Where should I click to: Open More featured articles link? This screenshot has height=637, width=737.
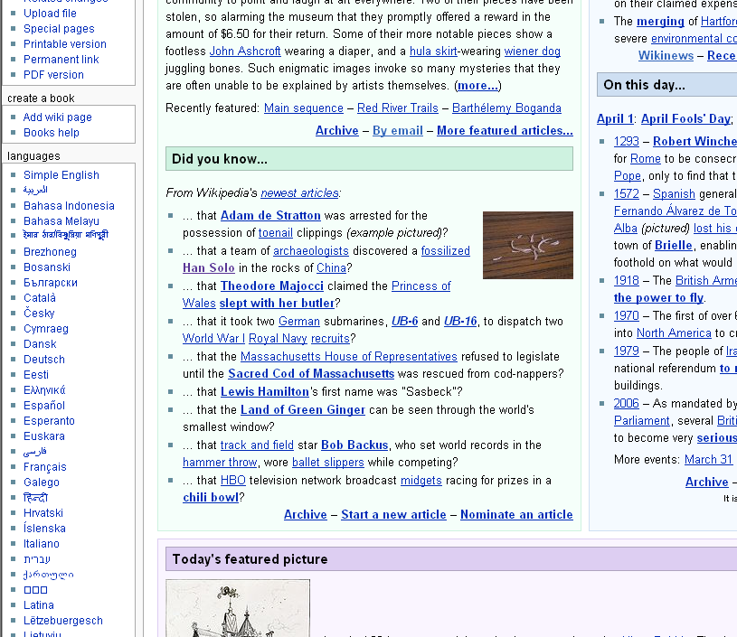[x=505, y=131]
